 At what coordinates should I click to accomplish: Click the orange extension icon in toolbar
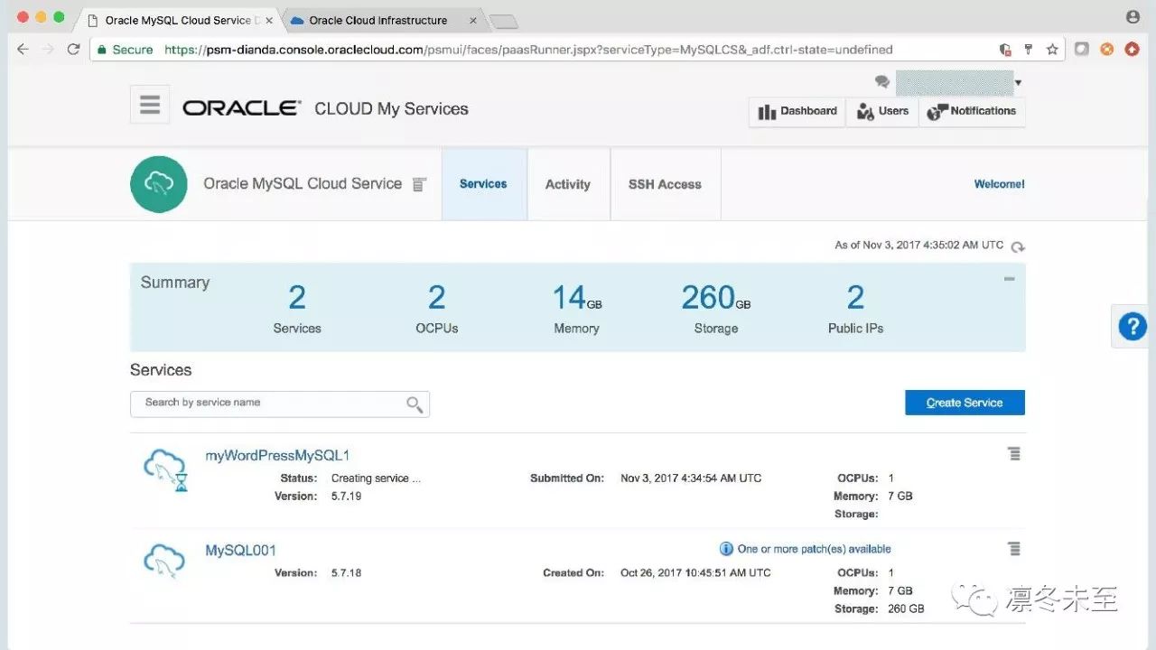1107,50
